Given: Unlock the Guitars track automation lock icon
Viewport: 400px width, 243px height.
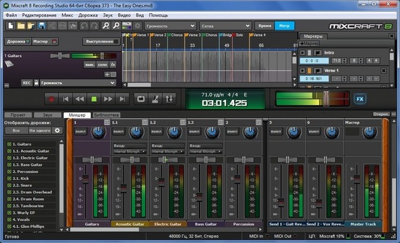Looking at the screenshot, I should point(36,83).
